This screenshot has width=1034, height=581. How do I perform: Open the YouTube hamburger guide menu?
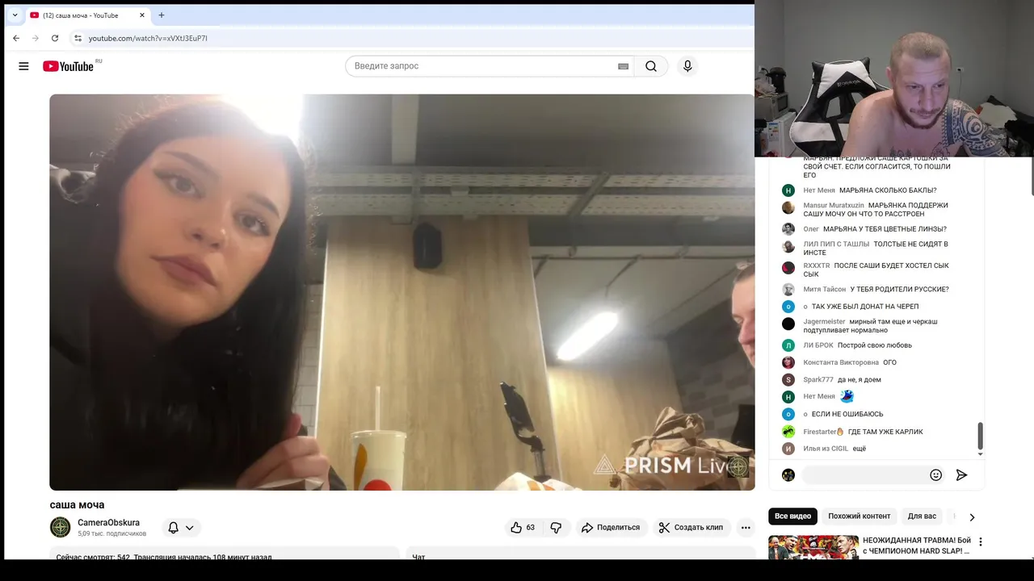coord(23,66)
